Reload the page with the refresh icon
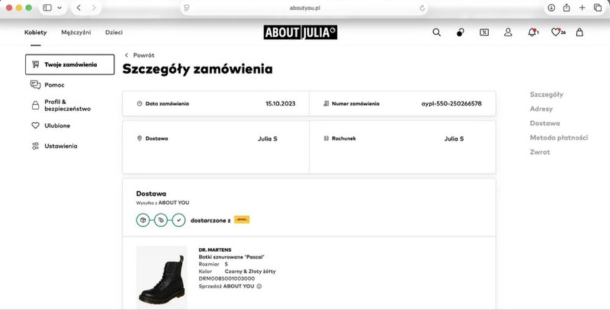This screenshot has height=310, width=610. point(422,8)
